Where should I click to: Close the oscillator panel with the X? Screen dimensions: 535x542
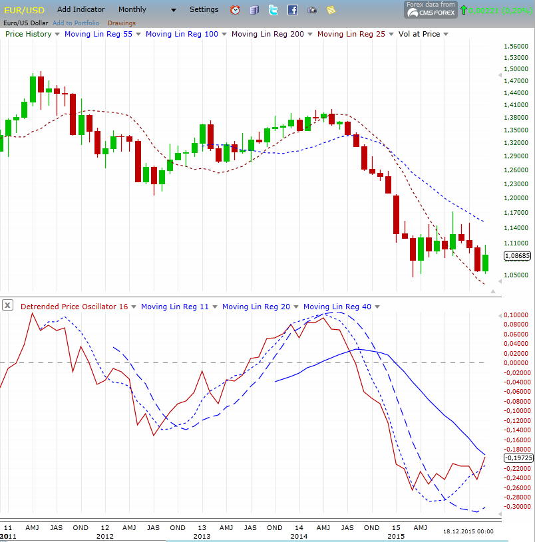7,306
